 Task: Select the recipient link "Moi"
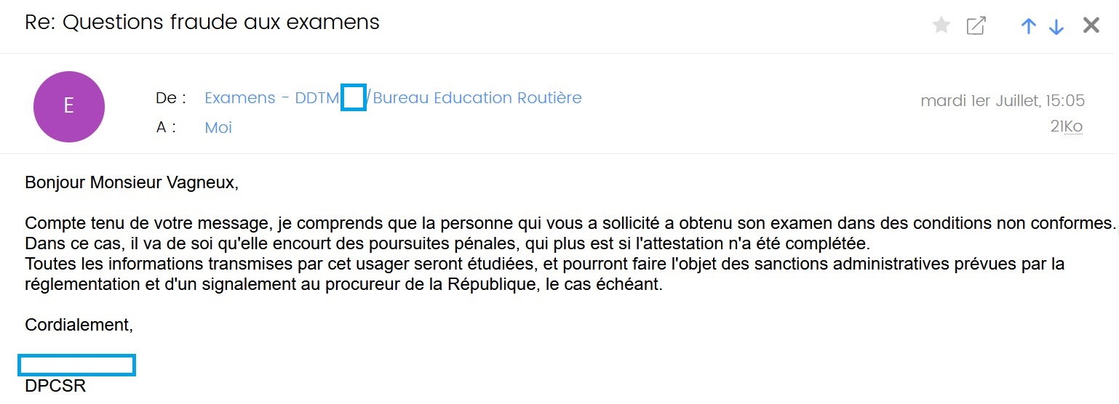pyautogui.click(x=218, y=128)
